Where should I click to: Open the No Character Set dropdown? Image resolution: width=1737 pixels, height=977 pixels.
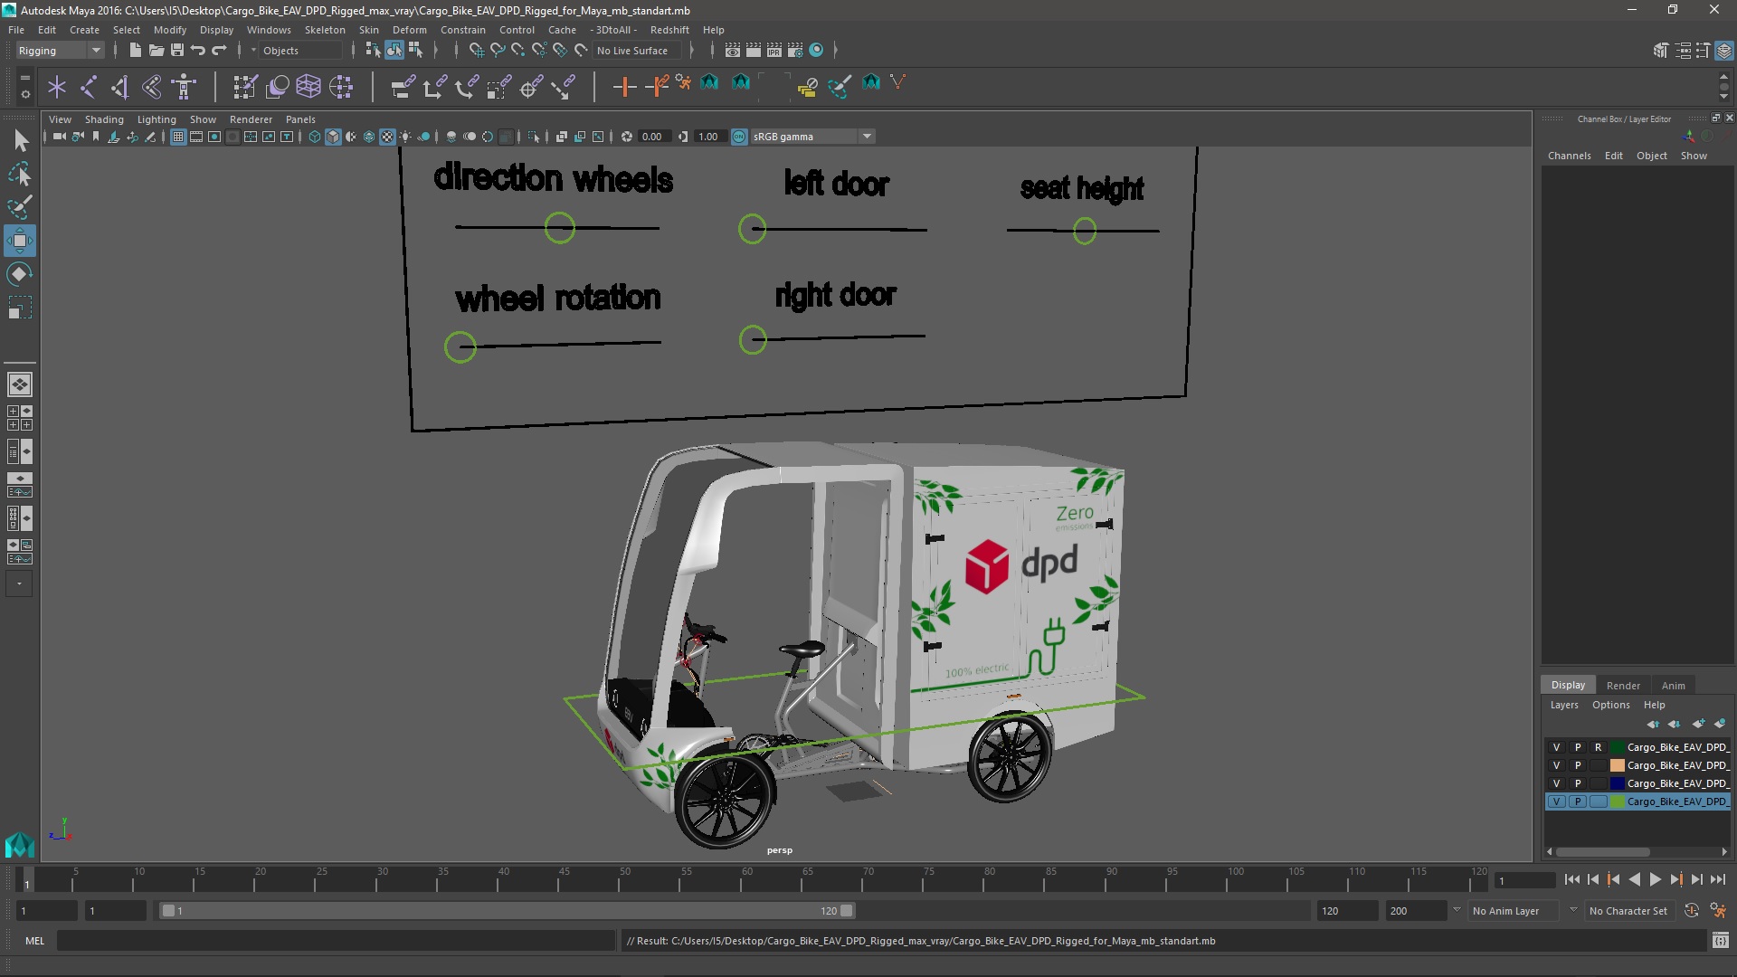coord(1629,911)
